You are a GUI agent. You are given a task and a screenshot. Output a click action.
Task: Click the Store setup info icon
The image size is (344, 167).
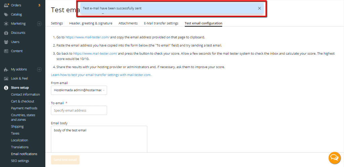pyautogui.click(x=6, y=88)
